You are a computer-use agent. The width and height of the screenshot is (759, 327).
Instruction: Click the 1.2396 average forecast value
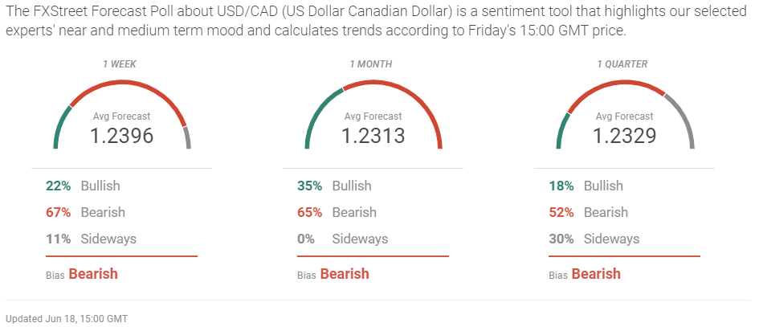(121, 136)
